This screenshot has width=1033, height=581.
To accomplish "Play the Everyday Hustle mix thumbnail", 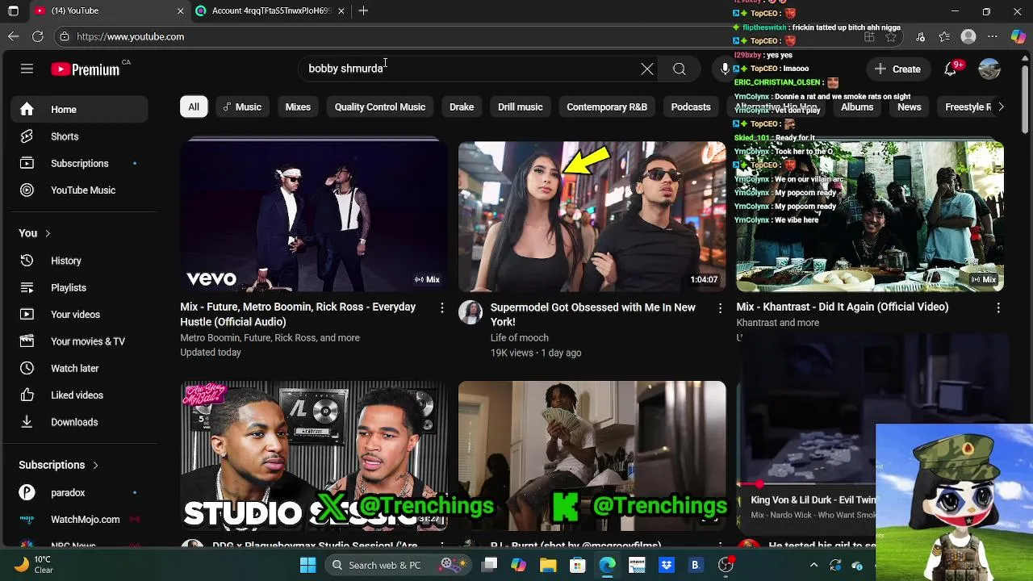I will (x=314, y=216).
